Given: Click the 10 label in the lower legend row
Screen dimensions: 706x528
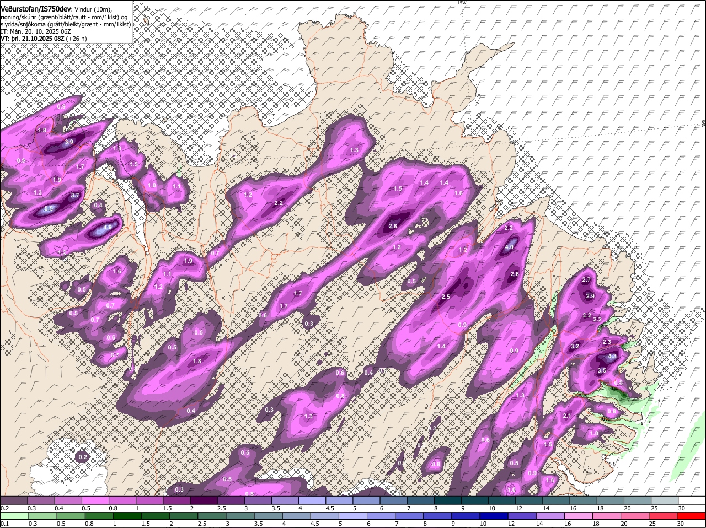Looking at the screenshot, I should pyautogui.click(x=483, y=523).
